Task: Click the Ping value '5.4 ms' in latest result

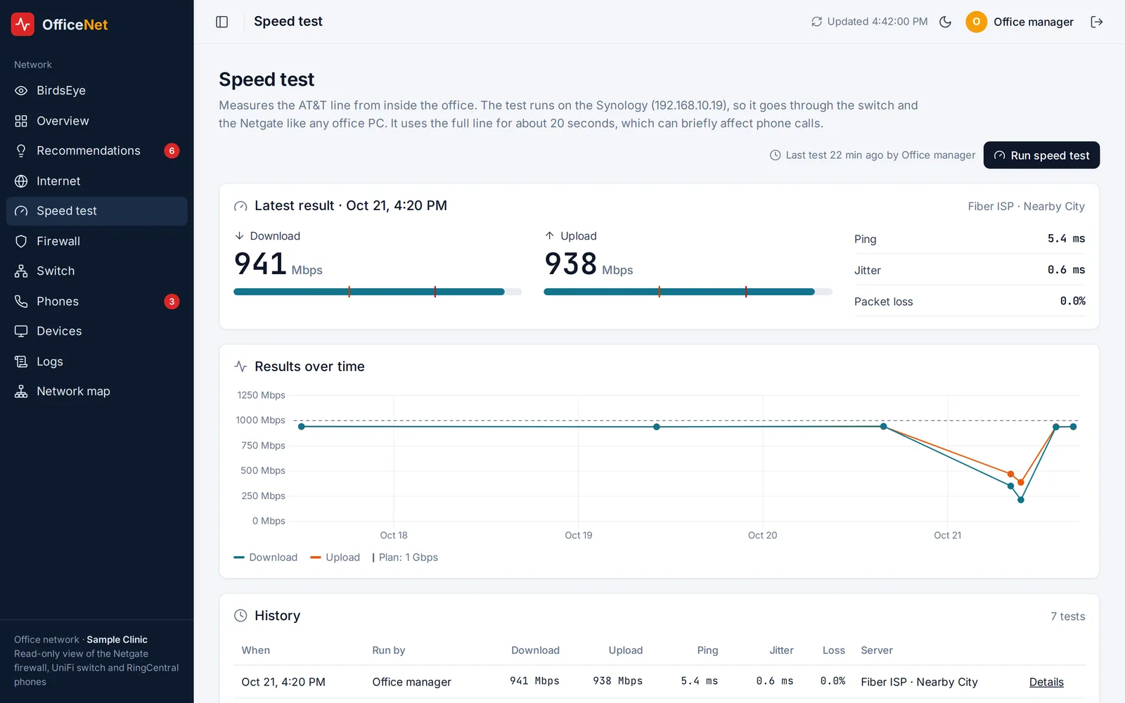Action: pos(1066,239)
